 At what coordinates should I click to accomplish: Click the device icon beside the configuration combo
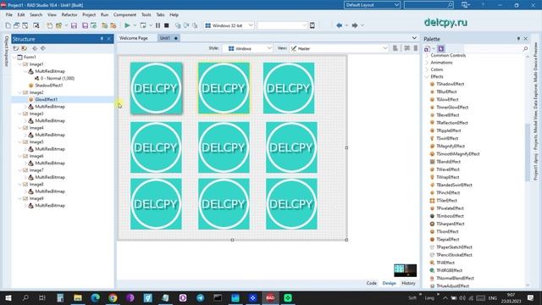click(312, 25)
